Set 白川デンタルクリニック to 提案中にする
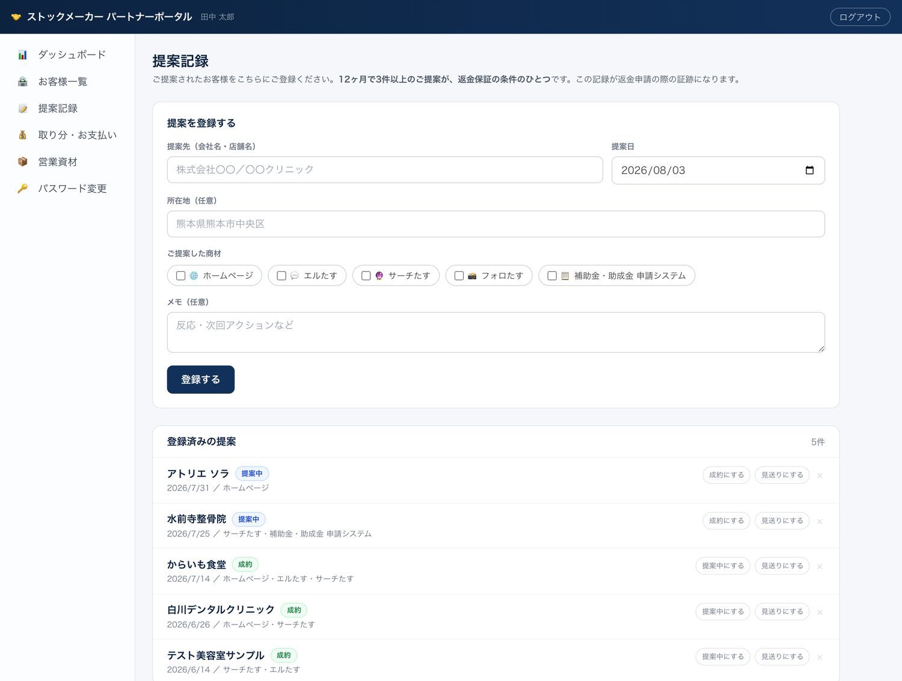This screenshot has width=902, height=681. pyautogui.click(x=723, y=611)
